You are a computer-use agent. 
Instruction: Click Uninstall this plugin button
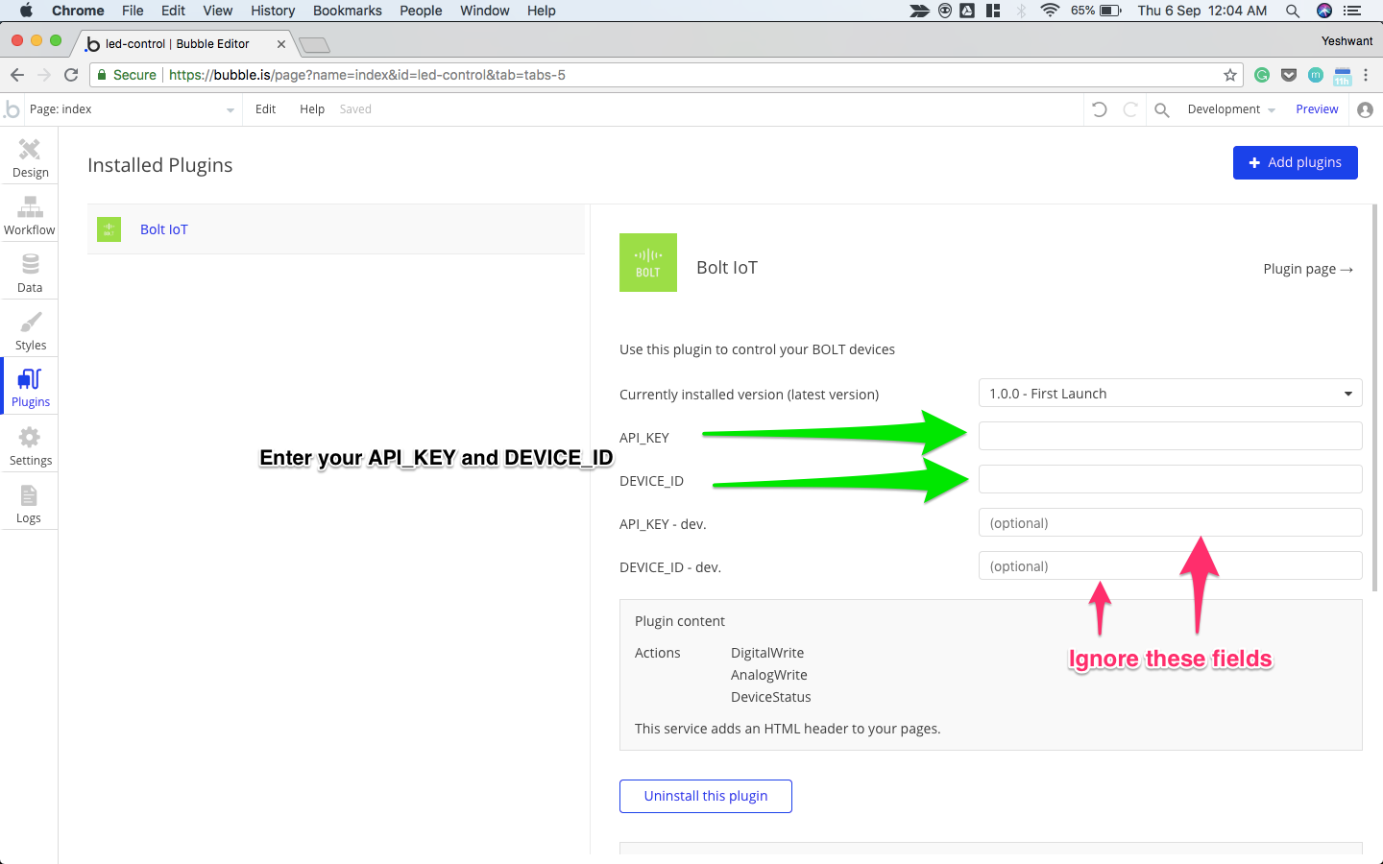(x=706, y=796)
